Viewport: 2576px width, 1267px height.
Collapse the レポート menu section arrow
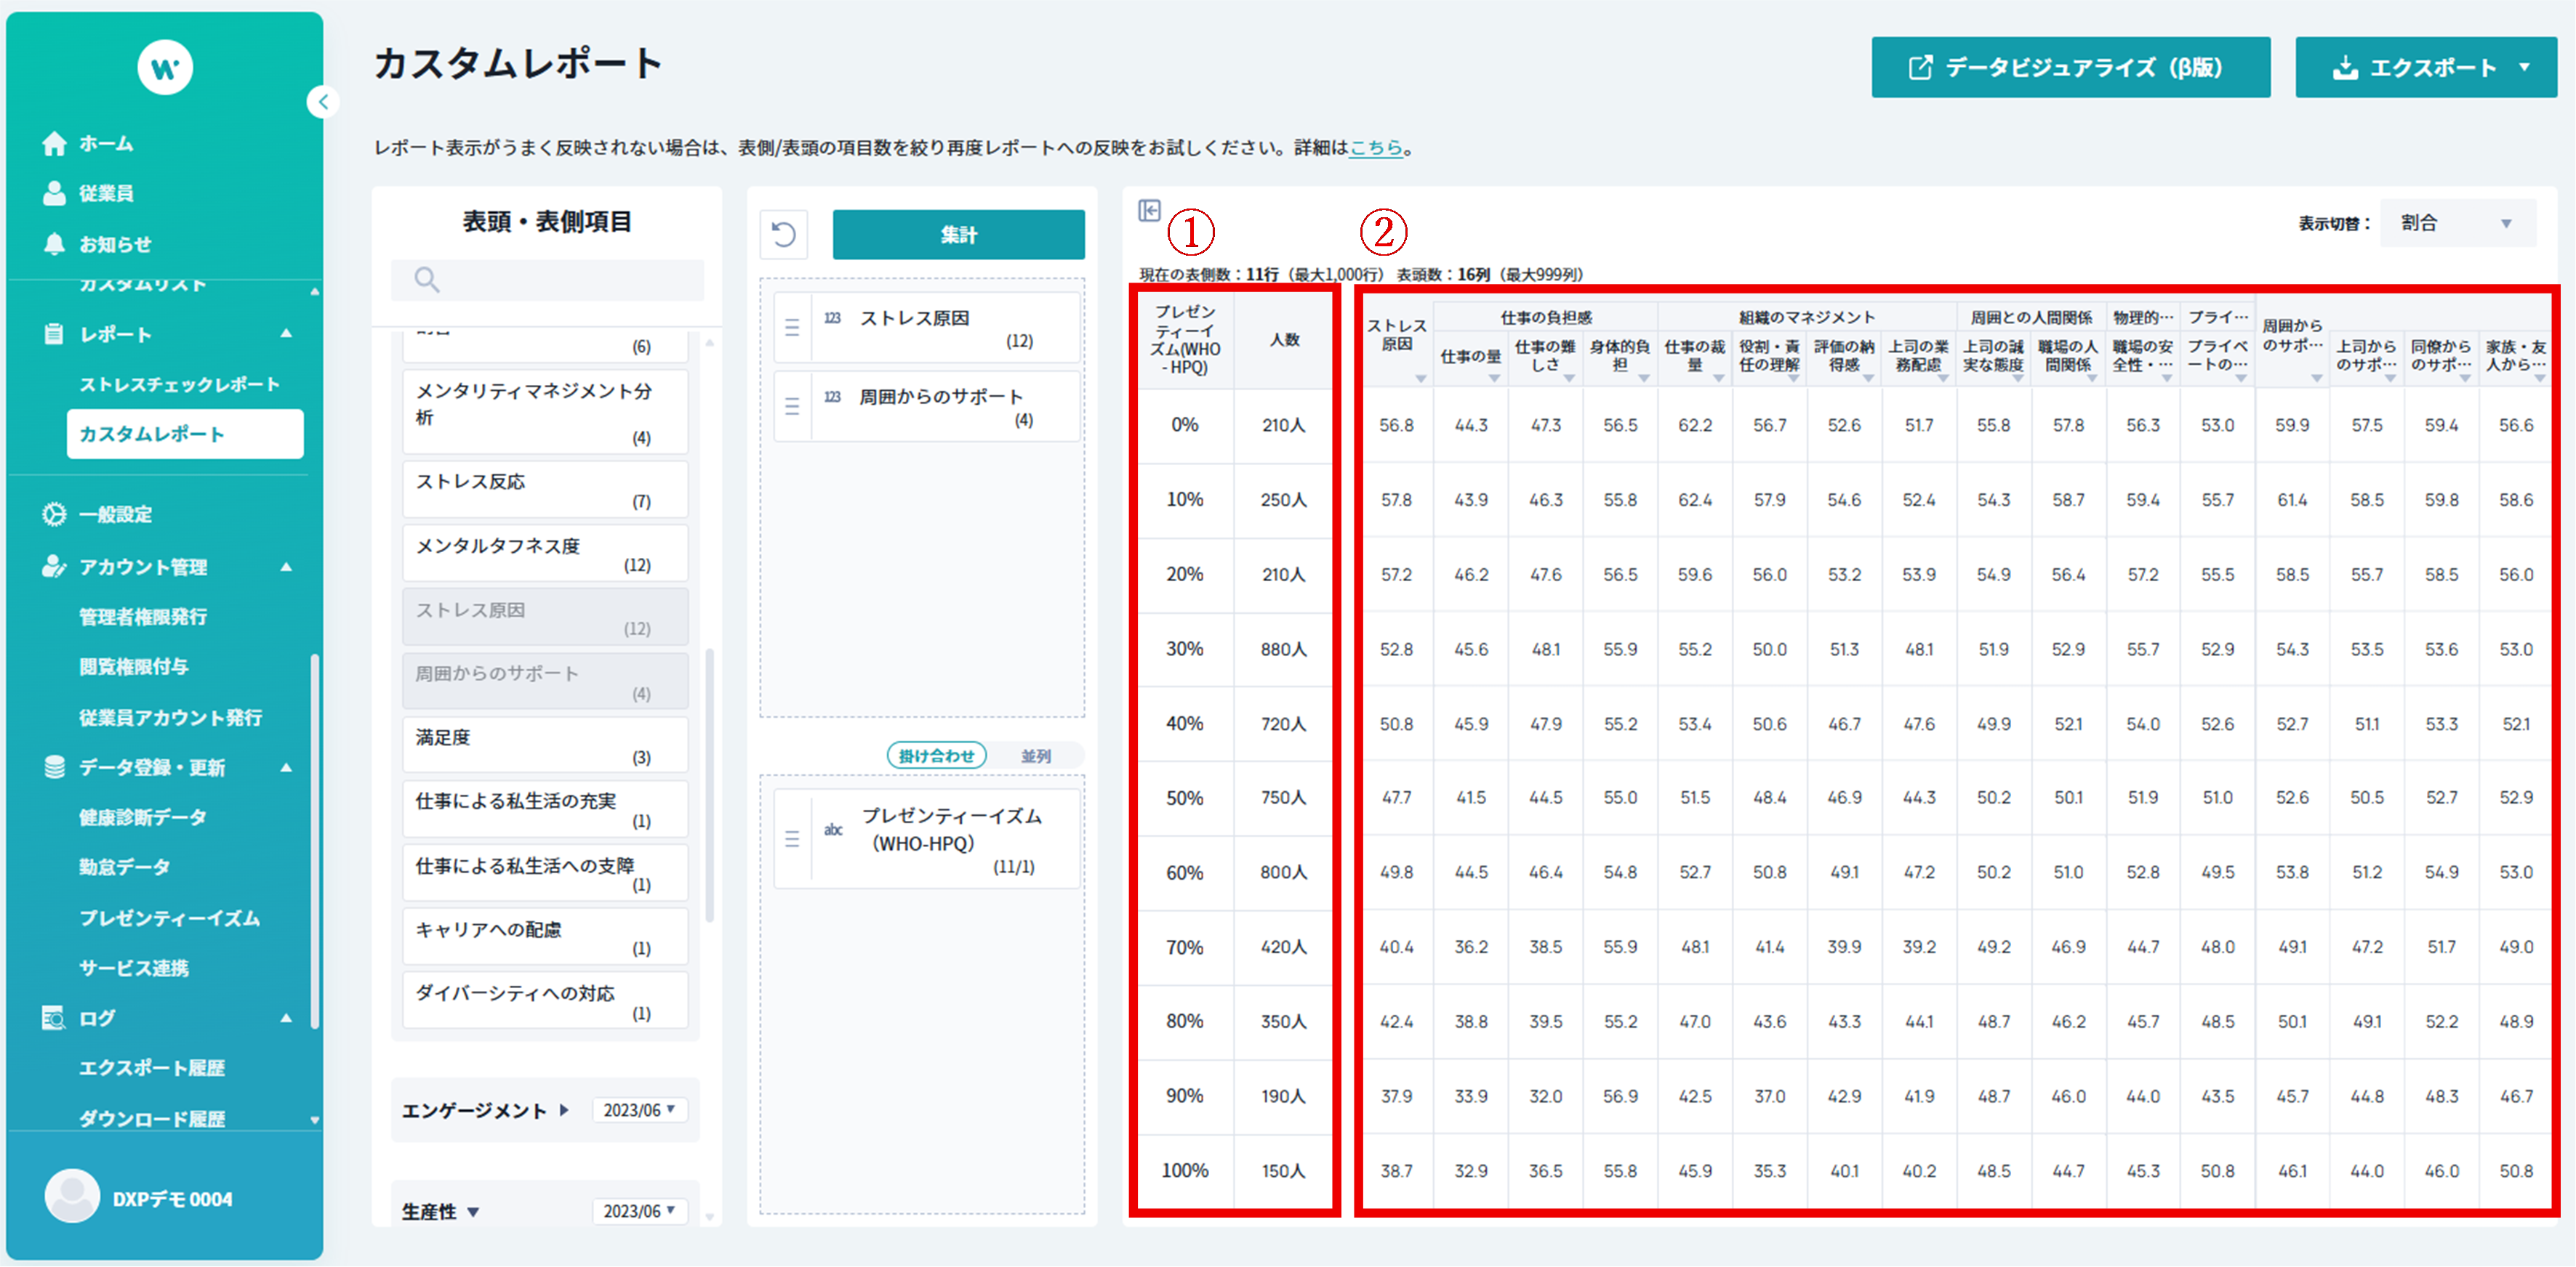(287, 333)
